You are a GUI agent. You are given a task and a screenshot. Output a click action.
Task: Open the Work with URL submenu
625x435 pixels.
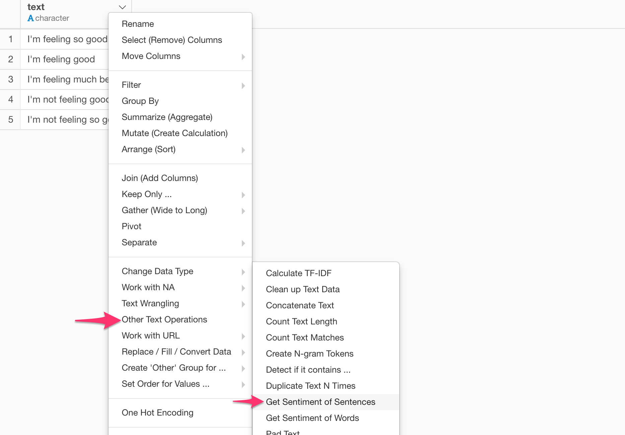click(150, 335)
